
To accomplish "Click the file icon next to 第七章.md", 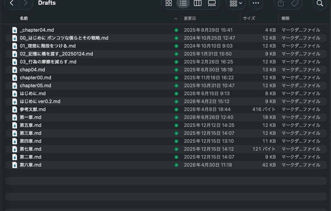I will 15,149.
